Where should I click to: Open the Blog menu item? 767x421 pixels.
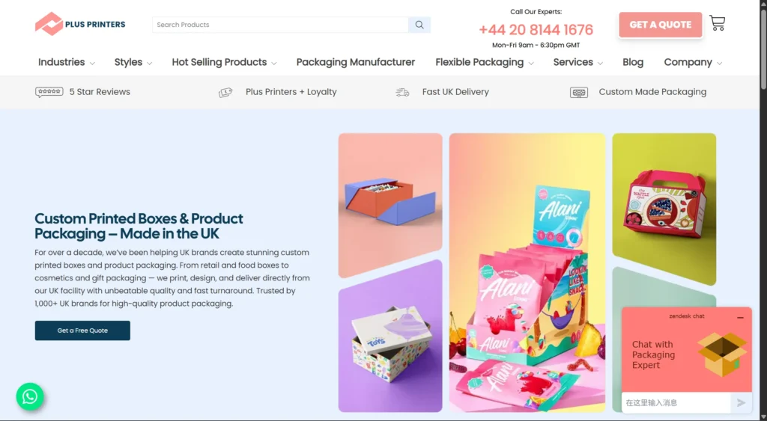pyautogui.click(x=633, y=63)
